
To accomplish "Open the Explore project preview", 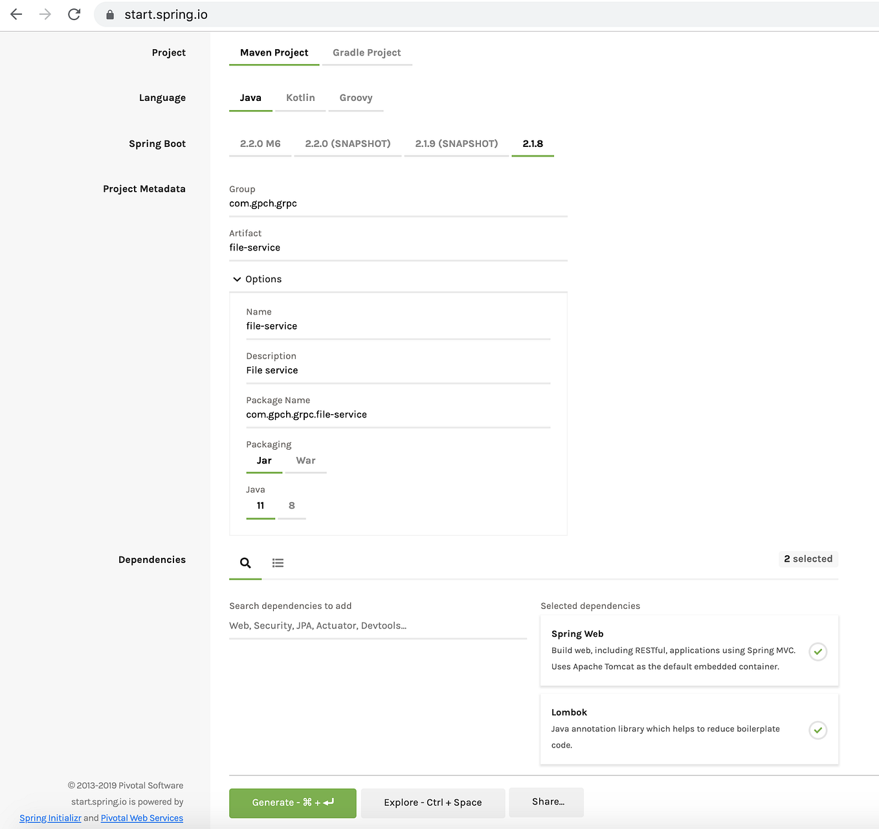I will pos(432,802).
